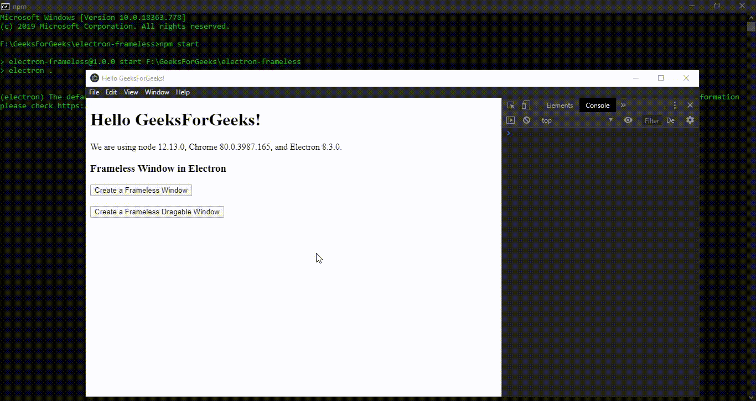Image resolution: width=756 pixels, height=401 pixels.
Task: Show more DevTools tabs chevron
Action: pos(623,105)
